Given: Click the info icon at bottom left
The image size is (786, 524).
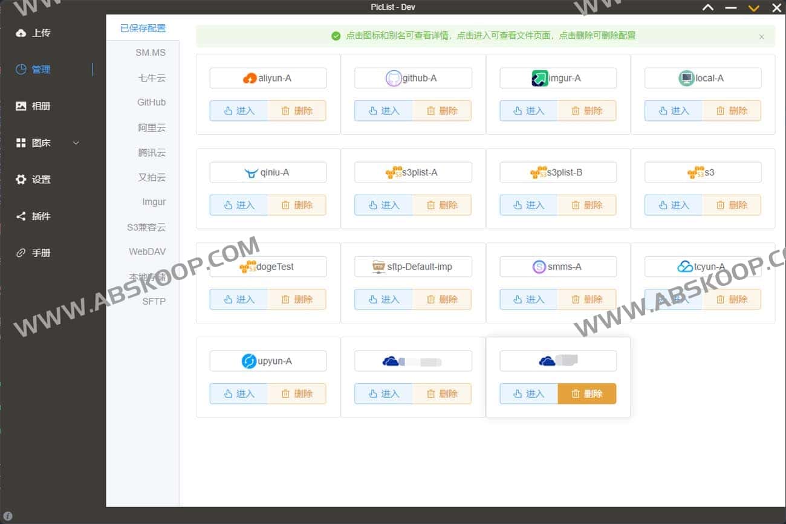Looking at the screenshot, I should tap(7, 517).
